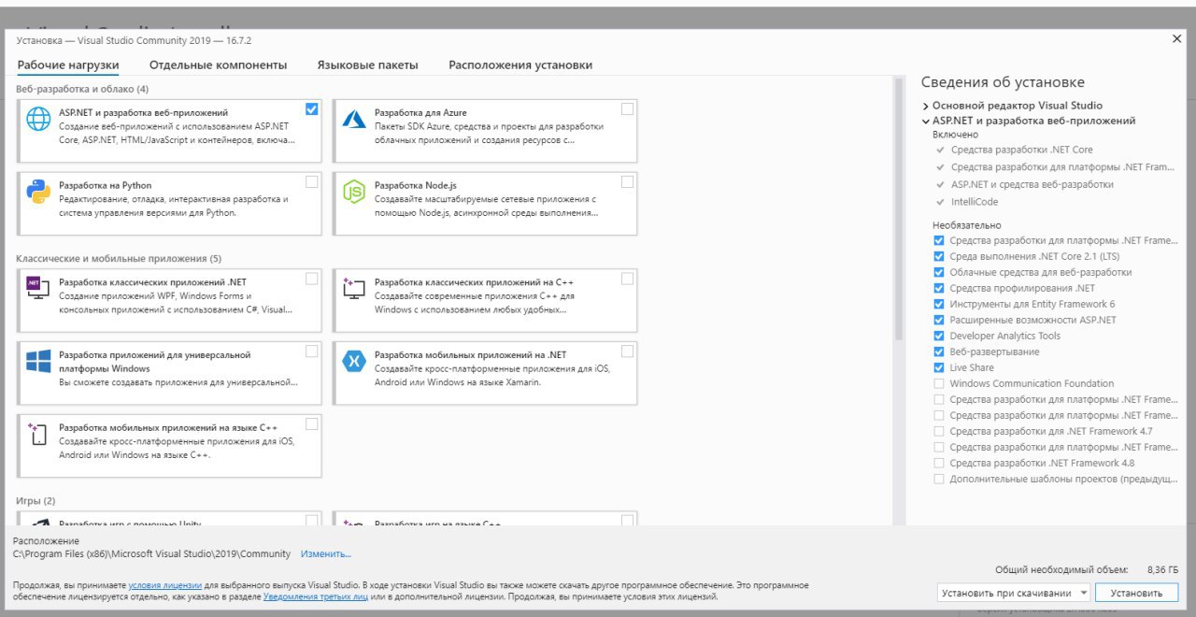The image size is (1196, 617).
Task: Enable Средства разработки для .NET Framework 4.7
Action: coord(939,431)
